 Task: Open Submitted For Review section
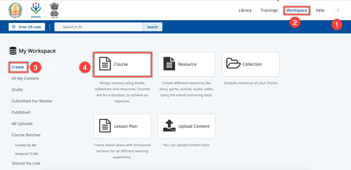click(32, 101)
